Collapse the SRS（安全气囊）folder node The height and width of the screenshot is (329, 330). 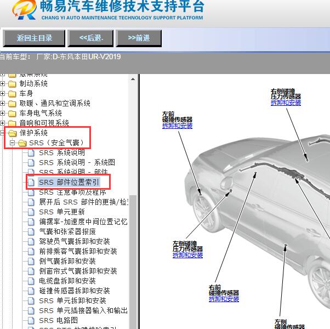point(12,143)
